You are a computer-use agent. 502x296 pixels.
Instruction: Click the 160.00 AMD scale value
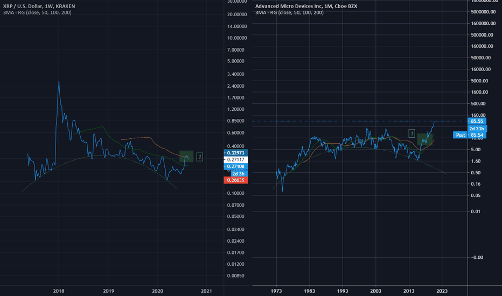(x=478, y=115)
